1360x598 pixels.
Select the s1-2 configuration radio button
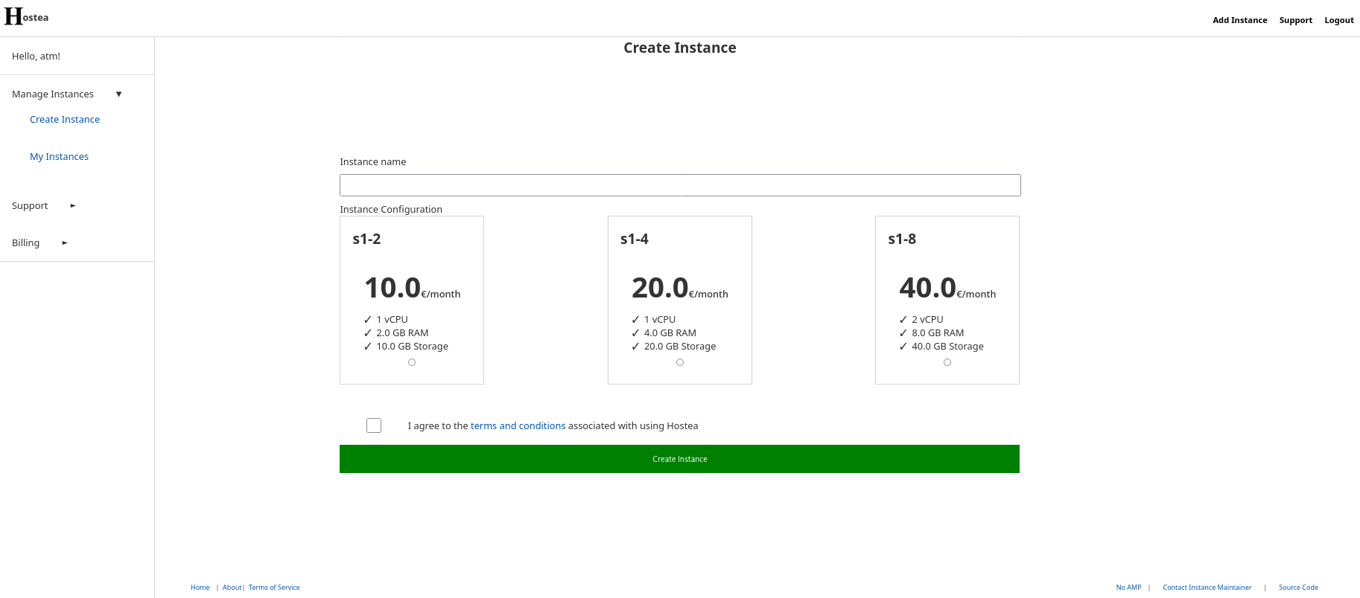412,362
